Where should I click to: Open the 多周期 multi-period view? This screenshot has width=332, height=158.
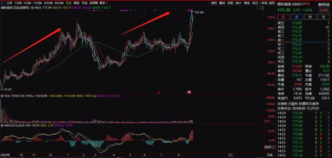click(93, 3)
